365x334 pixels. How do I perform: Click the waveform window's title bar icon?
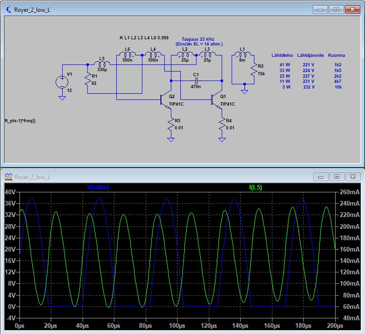(9, 177)
